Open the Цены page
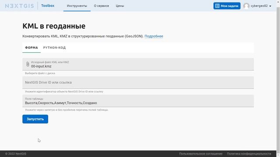 pos(120,6)
